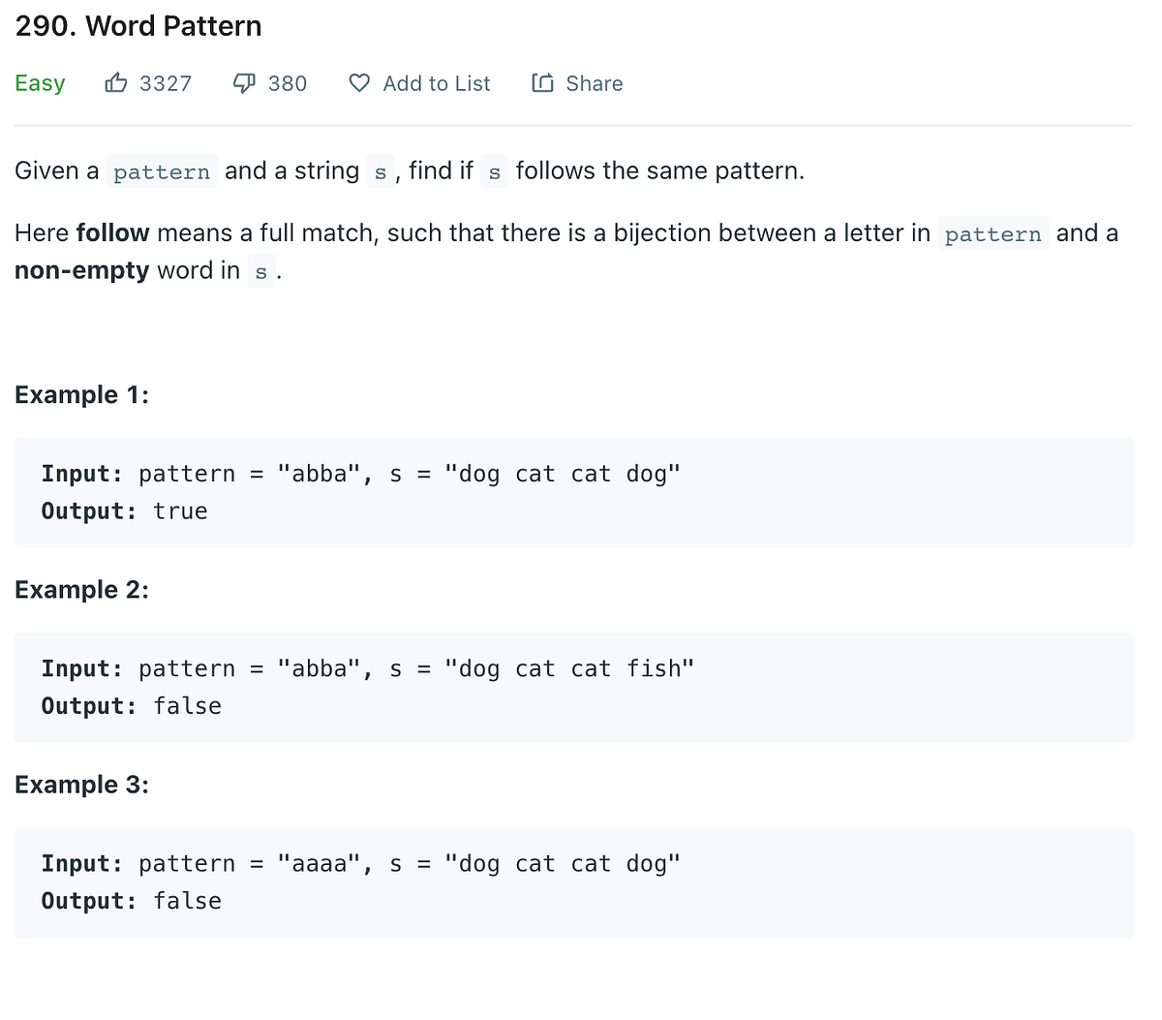1162x1020 pixels.
Task: Select the upvote count showing 3327
Action: (165, 83)
